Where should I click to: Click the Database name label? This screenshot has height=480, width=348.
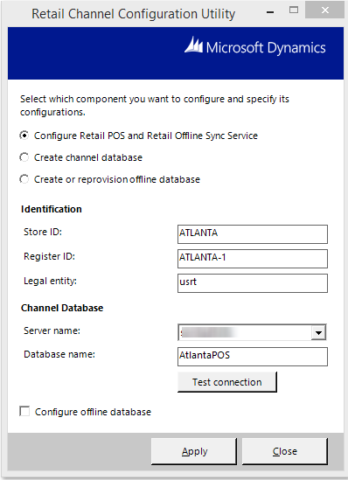coord(59,354)
